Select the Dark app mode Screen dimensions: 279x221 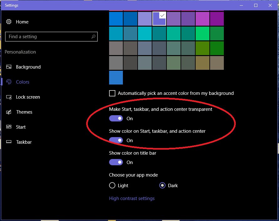(162, 186)
